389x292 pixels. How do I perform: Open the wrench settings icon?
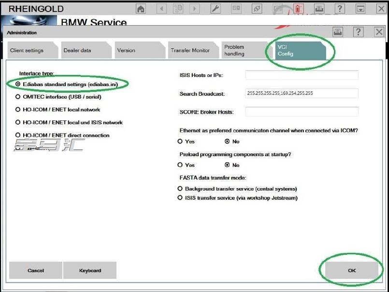216,9
